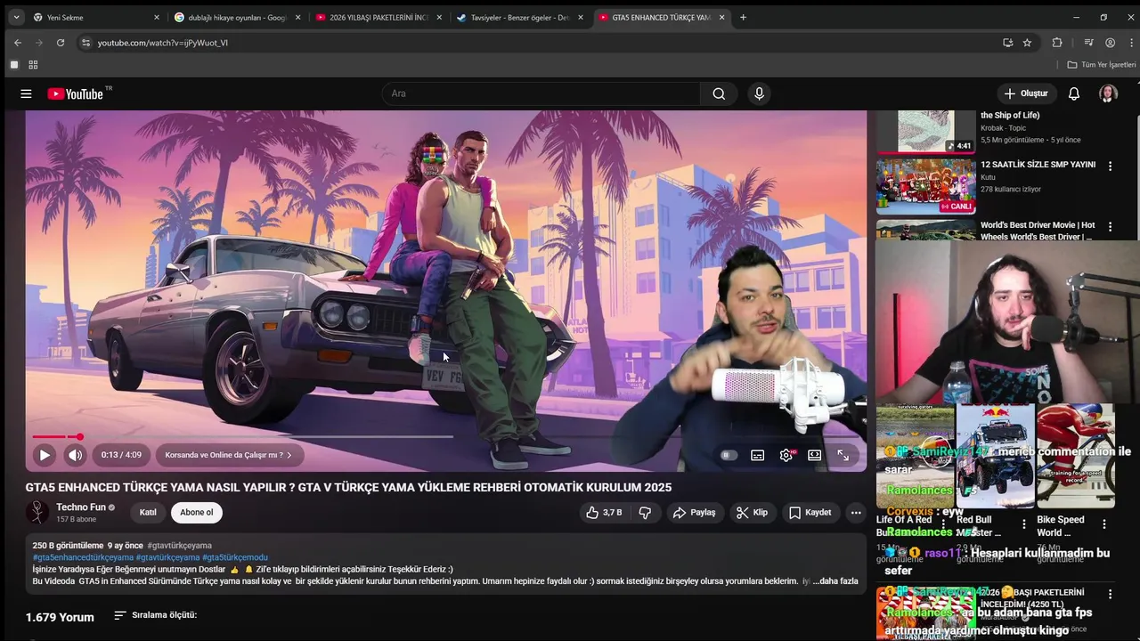Click the install app icon in address bar
Image resolution: width=1140 pixels, height=641 pixels.
1007,43
